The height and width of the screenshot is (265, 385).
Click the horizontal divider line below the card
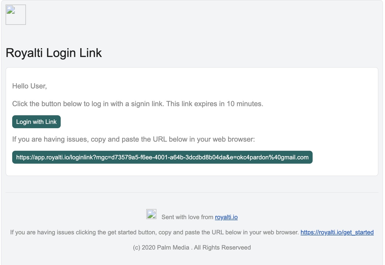(x=192, y=193)
